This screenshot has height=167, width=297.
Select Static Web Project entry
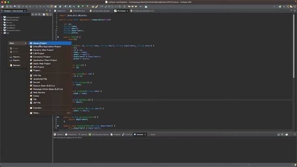50,64
